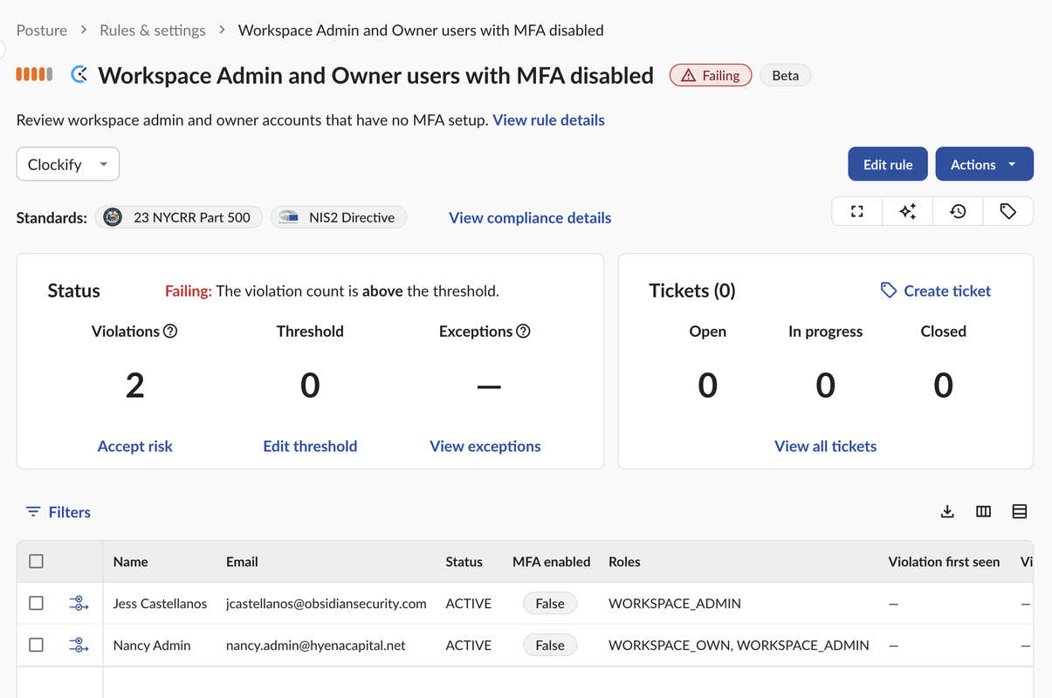Sort by the MFA enabled column header
This screenshot has width=1052, height=698.
point(552,562)
